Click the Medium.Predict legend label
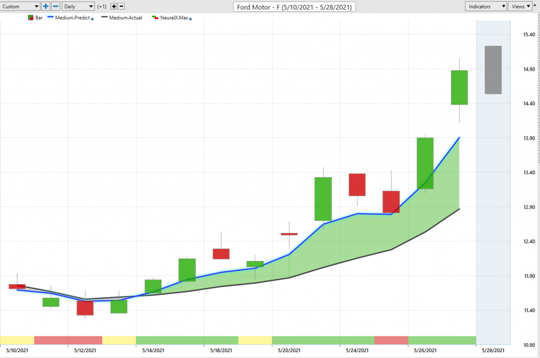Image resolution: width=540 pixels, height=358 pixels. (x=72, y=17)
